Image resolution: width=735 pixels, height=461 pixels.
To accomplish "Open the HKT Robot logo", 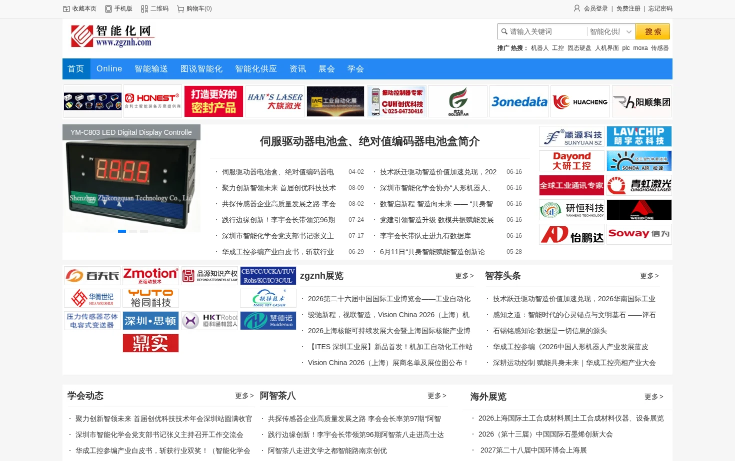I will pyautogui.click(x=209, y=321).
